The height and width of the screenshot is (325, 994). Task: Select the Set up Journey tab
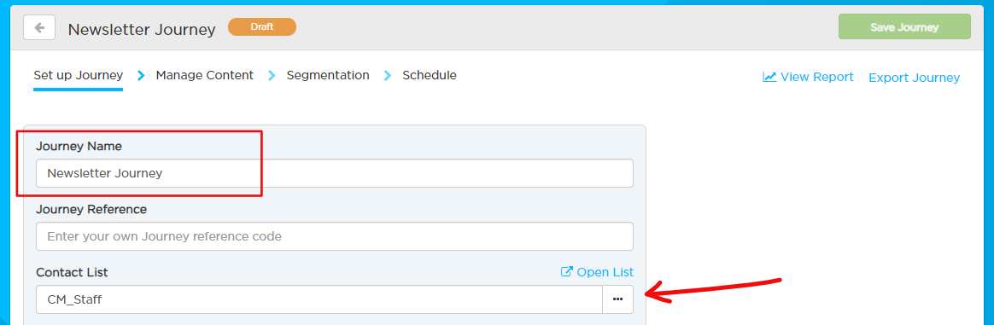click(78, 75)
